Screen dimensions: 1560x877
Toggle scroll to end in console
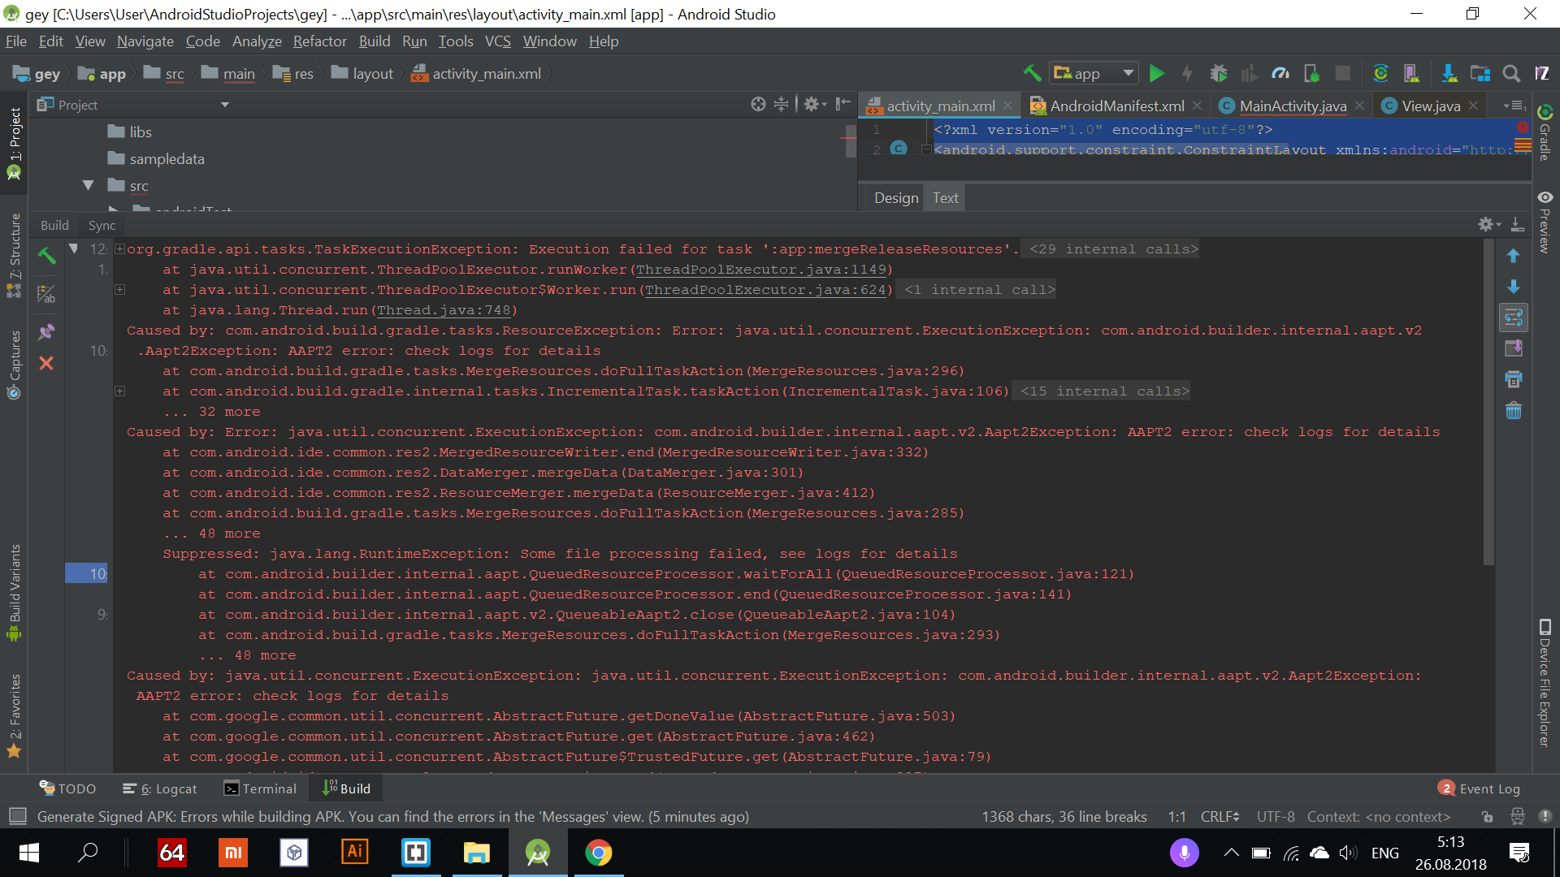[1513, 348]
